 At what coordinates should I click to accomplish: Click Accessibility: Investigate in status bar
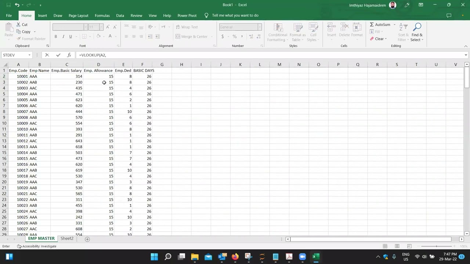click(37, 246)
